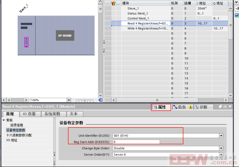Click module table scroll up arrow
The image size is (239, 167).
tap(230, 8)
